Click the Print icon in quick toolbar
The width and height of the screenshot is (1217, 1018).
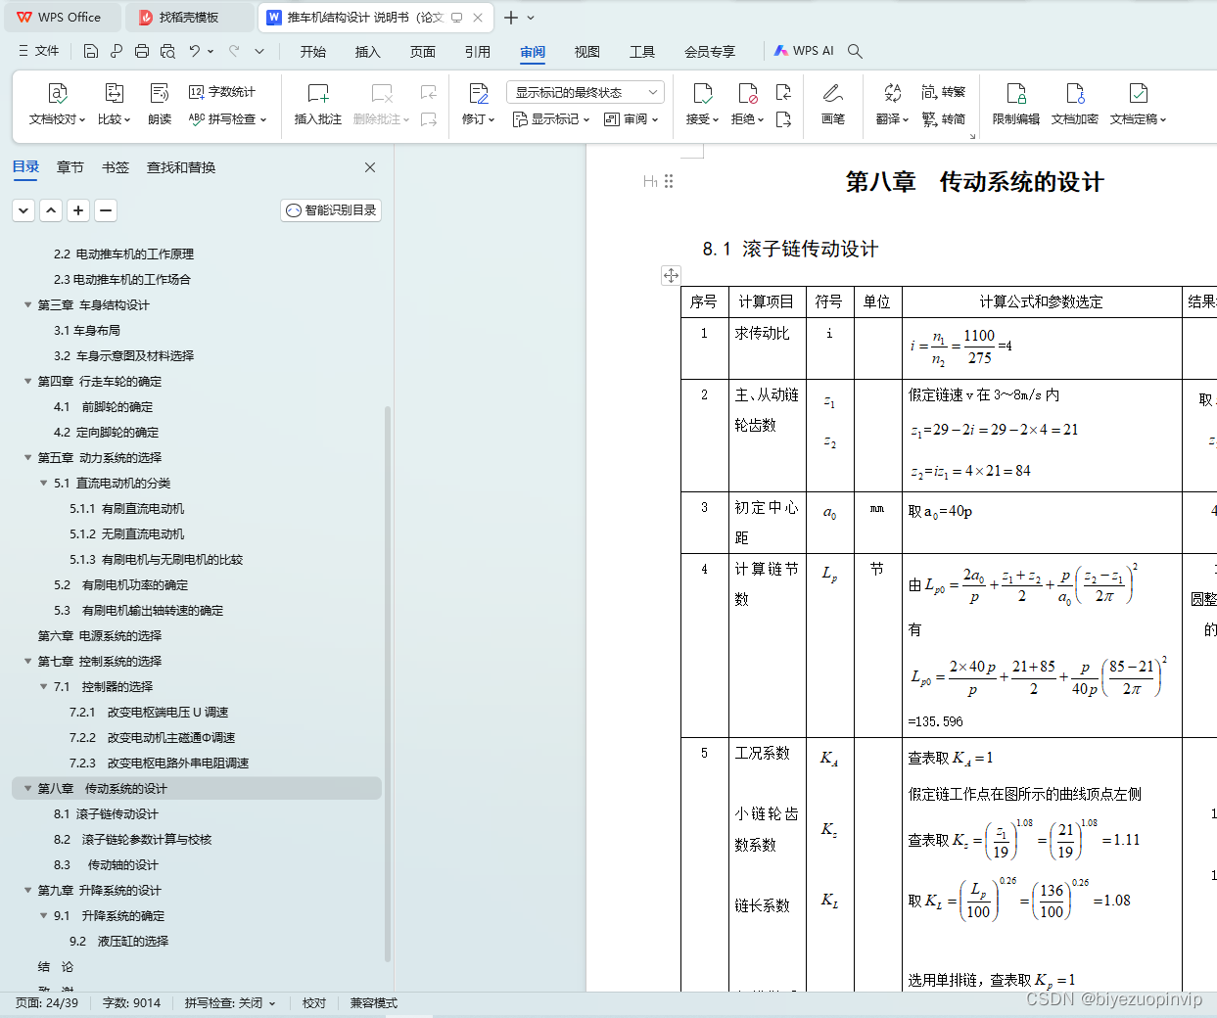142,51
